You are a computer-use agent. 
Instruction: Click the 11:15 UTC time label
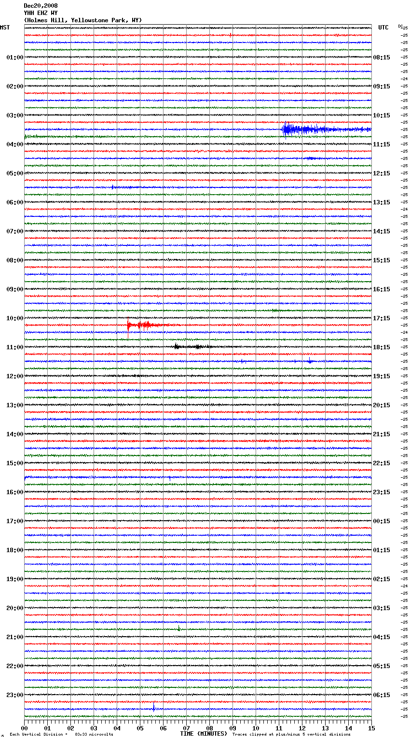coord(382,144)
